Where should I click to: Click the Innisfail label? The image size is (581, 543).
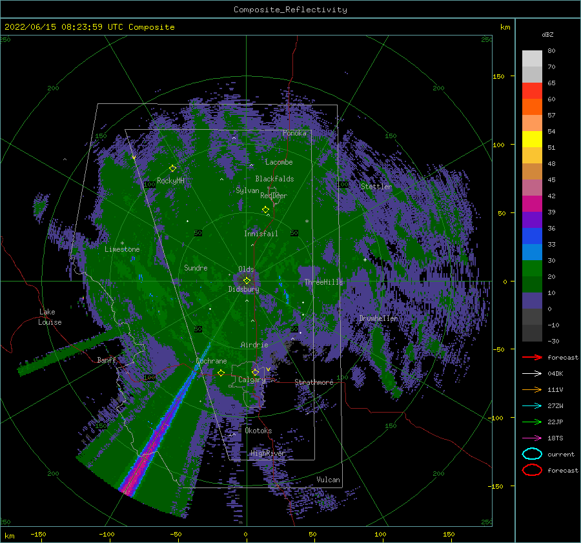(x=261, y=234)
